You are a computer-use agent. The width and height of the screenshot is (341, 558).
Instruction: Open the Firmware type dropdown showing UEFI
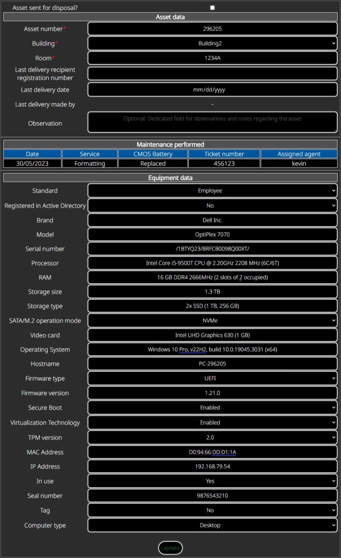click(x=212, y=378)
